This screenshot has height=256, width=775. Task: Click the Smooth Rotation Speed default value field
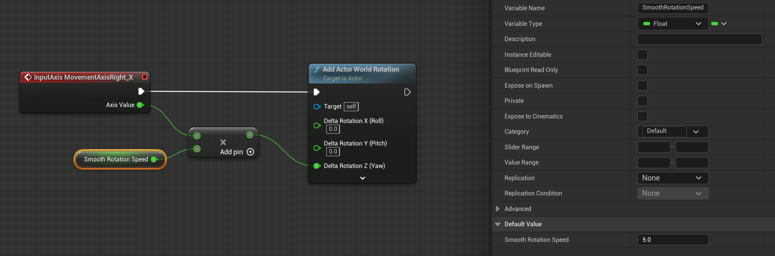point(673,240)
